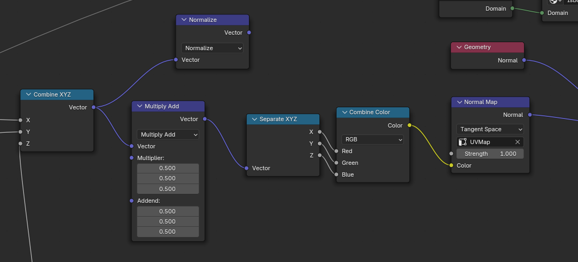Click the Strength input socket on Normal Map

pos(451,154)
